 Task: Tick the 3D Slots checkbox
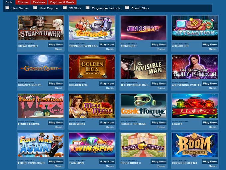65,8
